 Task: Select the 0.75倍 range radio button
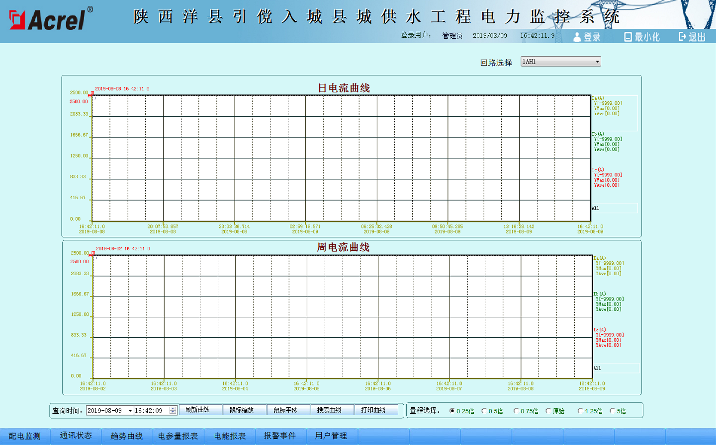point(516,411)
